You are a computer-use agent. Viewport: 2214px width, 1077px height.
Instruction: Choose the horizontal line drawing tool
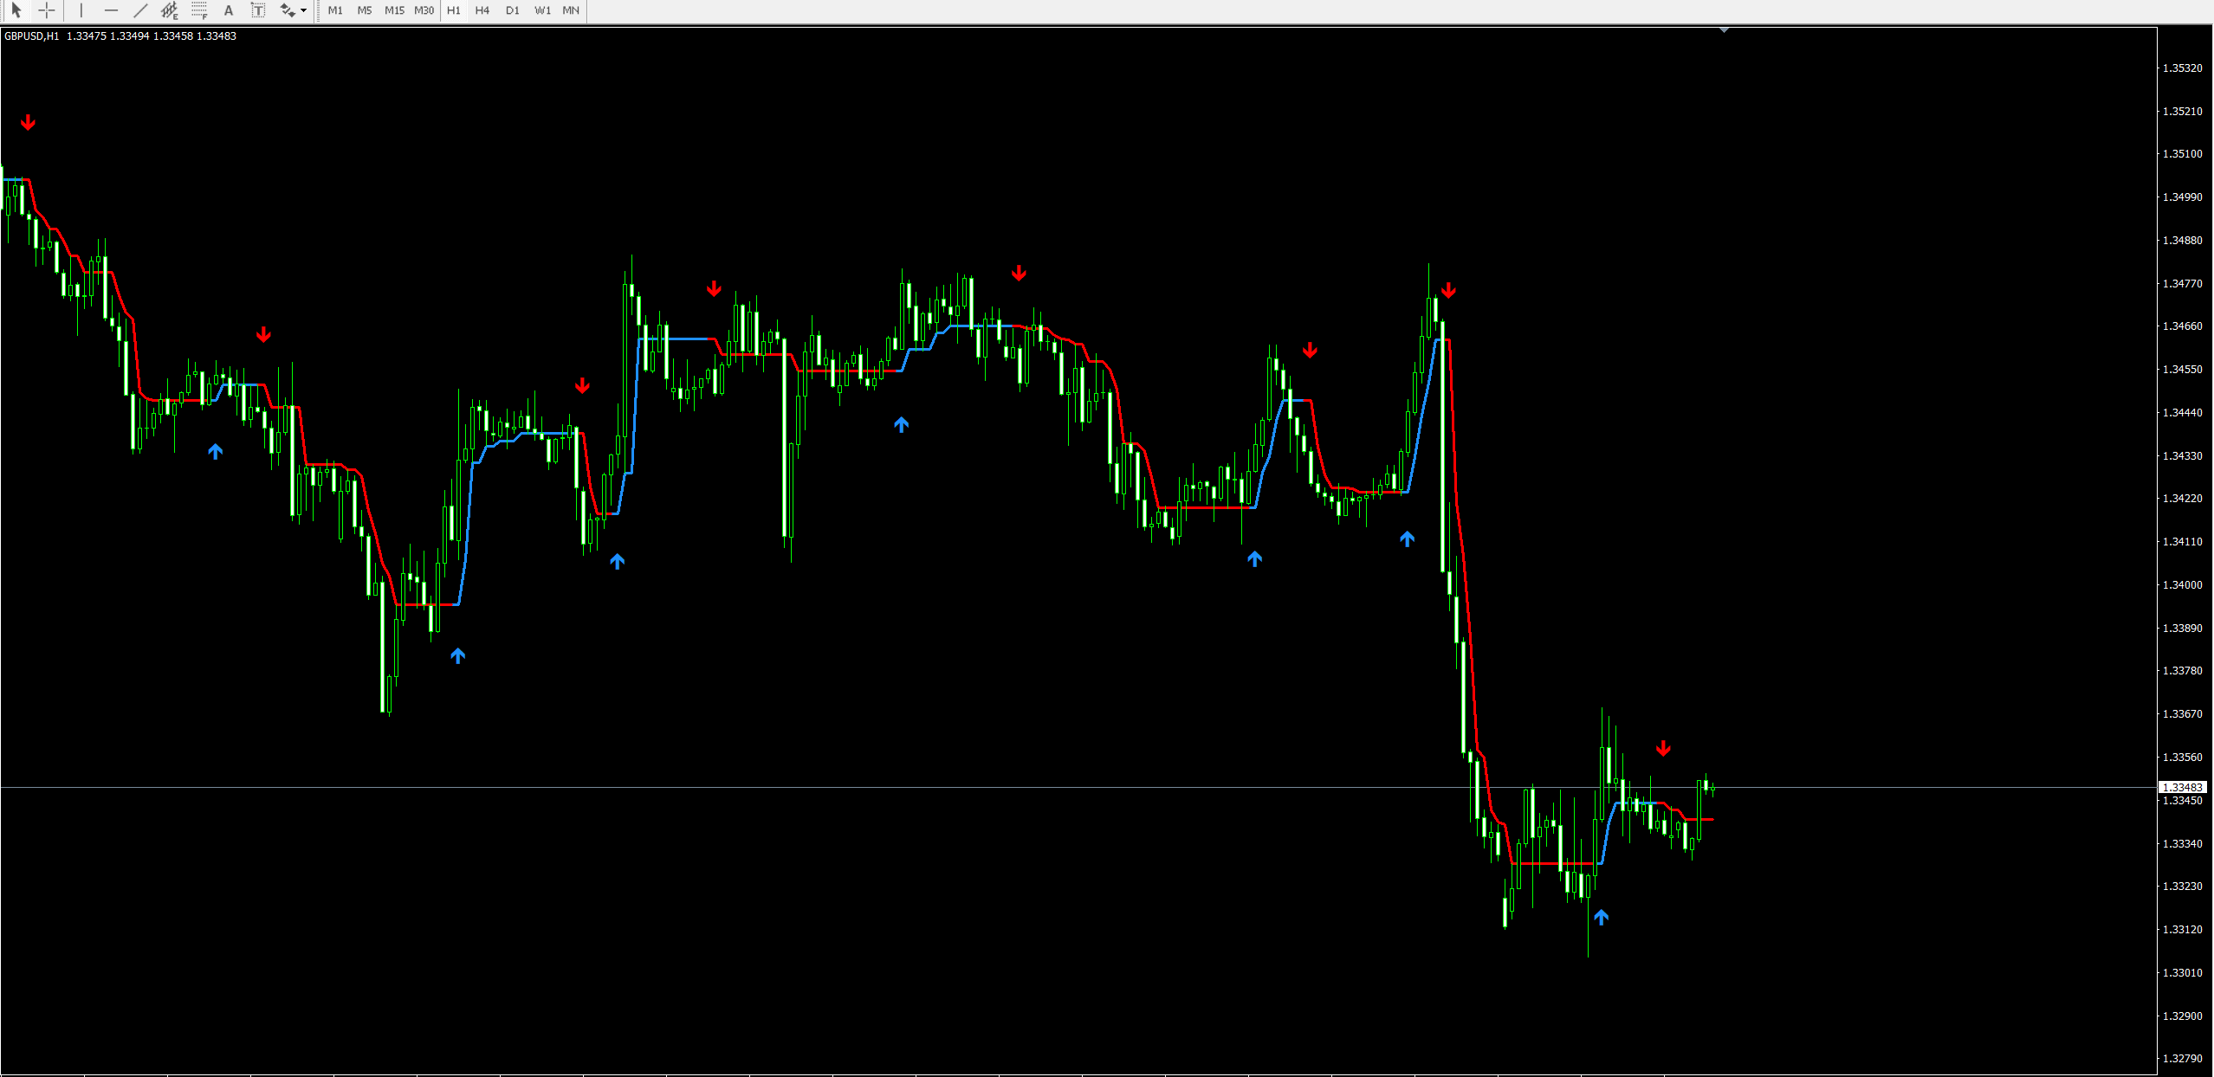point(111,10)
